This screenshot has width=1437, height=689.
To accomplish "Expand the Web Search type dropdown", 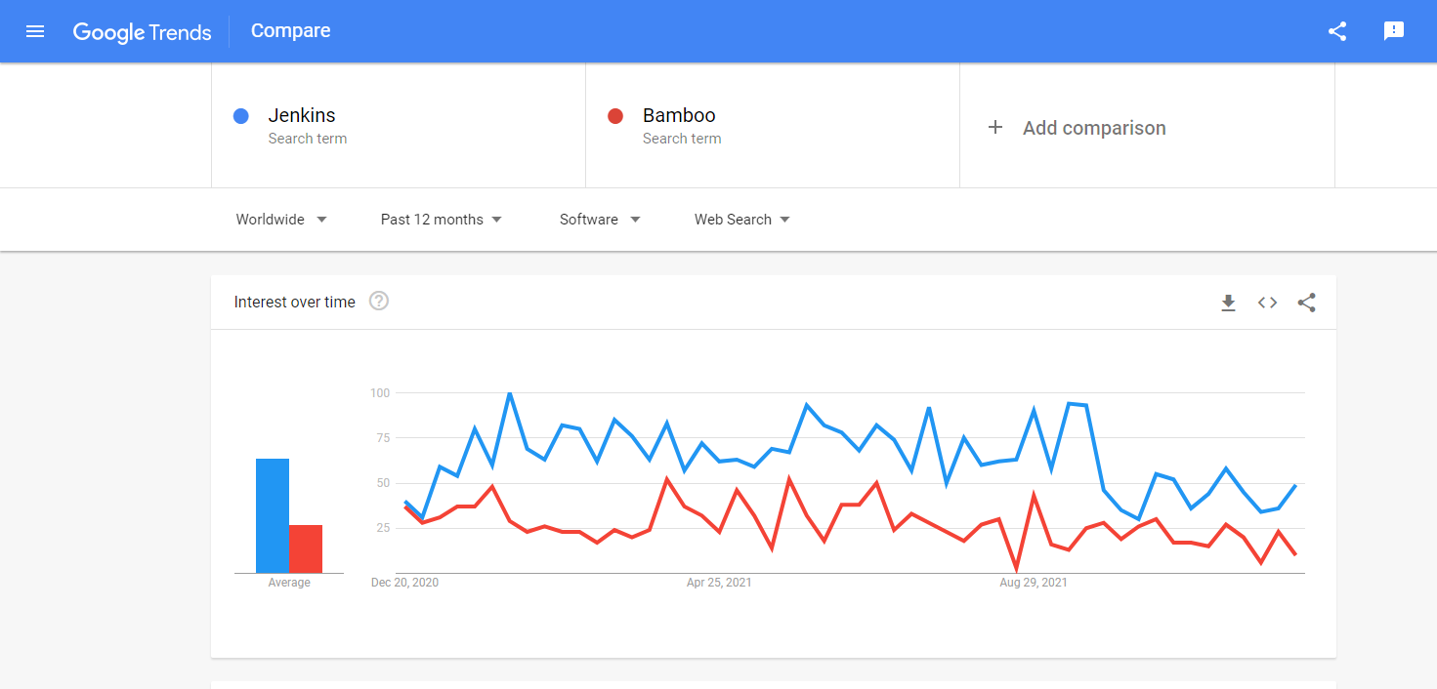I will coord(741,220).
